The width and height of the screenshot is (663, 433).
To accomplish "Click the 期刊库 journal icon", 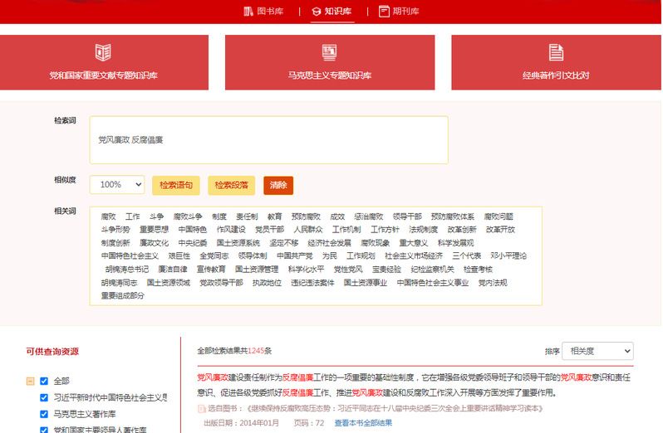I will point(384,11).
